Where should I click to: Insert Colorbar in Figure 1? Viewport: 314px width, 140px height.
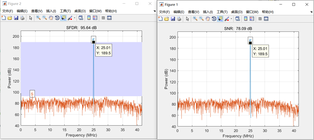pos(246,19)
